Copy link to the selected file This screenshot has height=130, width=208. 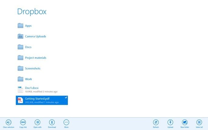[x=23, y=122]
